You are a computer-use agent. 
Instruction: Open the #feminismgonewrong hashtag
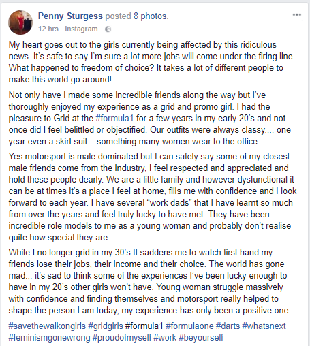point(49,338)
